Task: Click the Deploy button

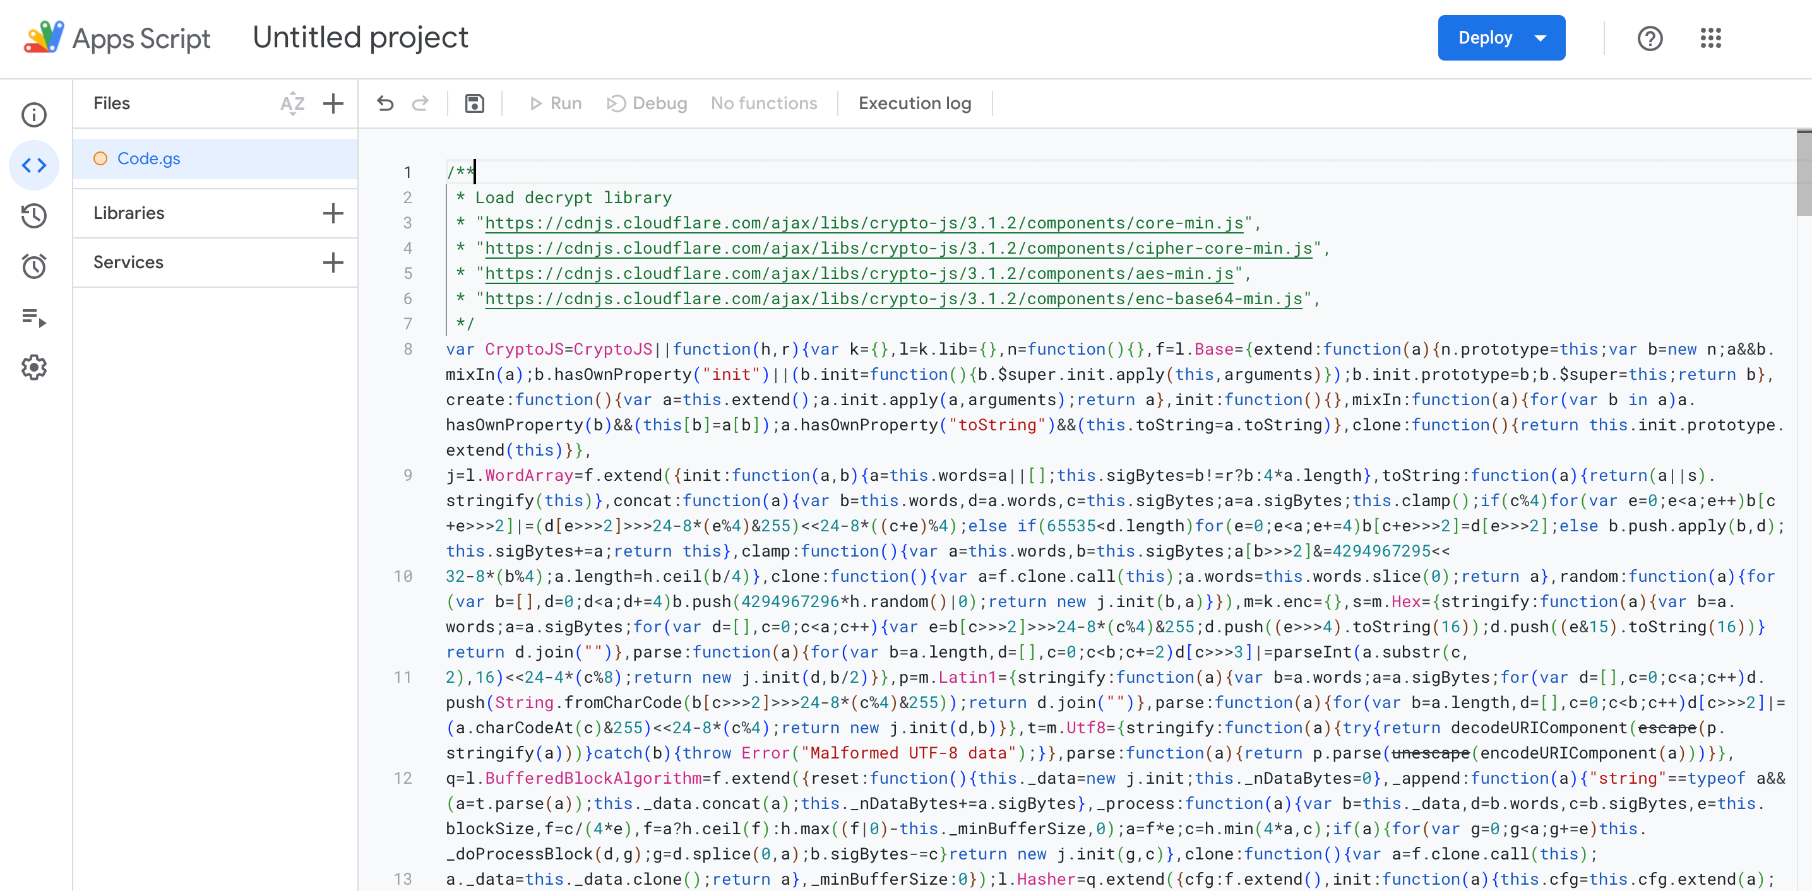Action: coord(1485,38)
